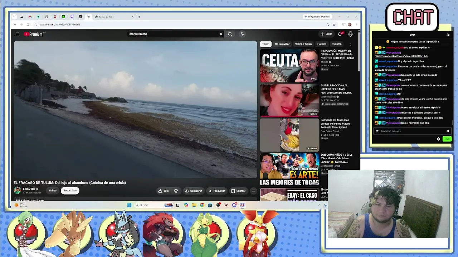Save the video with Guardar
The width and height of the screenshot is (458, 257).
point(238,191)
